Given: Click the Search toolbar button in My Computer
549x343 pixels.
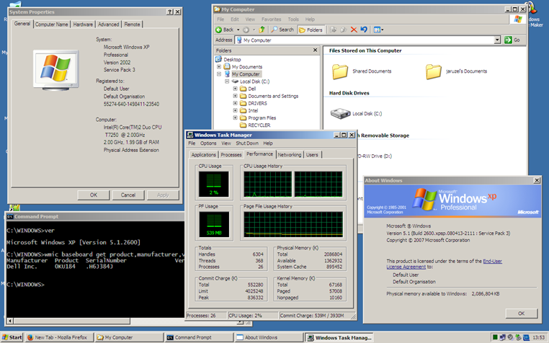Looking at the screenshot, I should [x=282, y=30].
